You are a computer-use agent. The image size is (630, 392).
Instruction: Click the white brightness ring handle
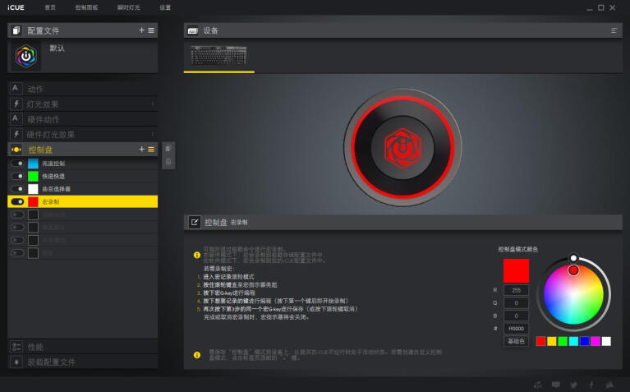pyautogui.click(x=574, y=258)
